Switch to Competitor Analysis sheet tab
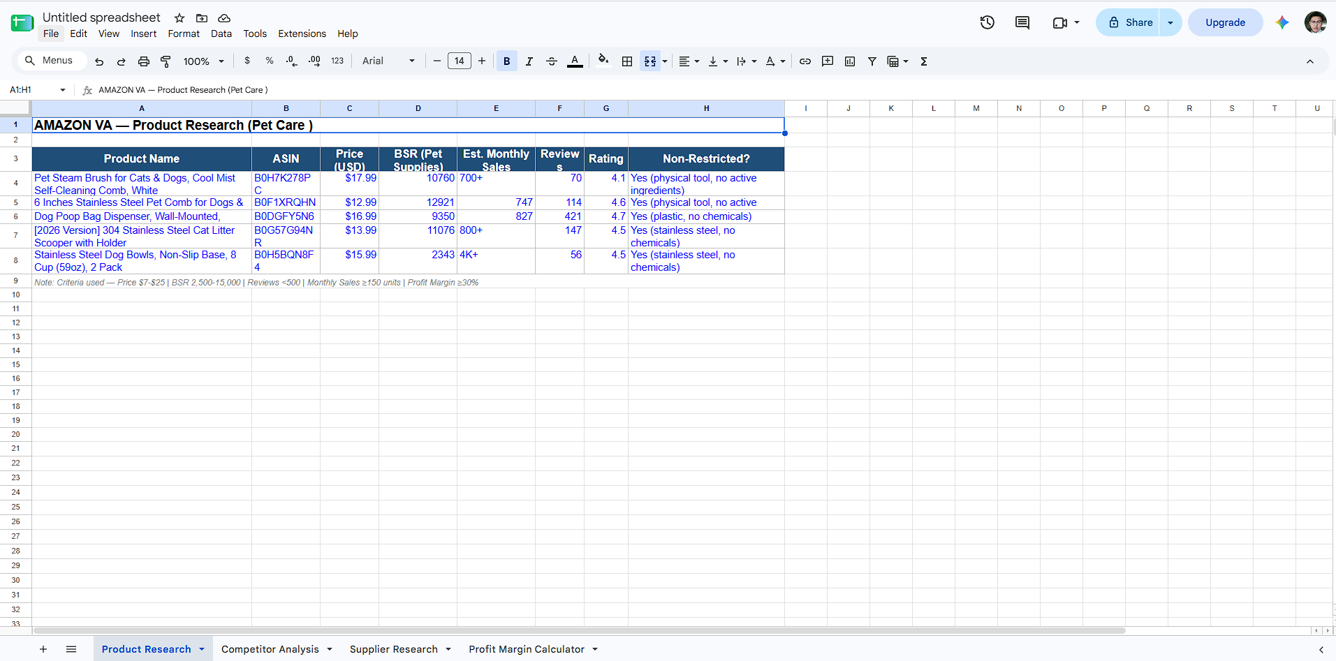Viewport: 1336px width, 661px height. 270,649
